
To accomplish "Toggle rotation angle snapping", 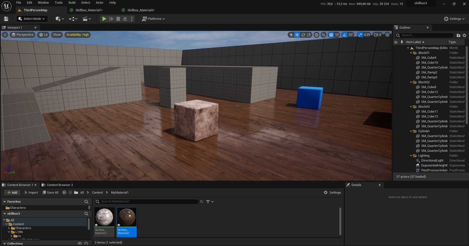I will tap(345, 35).
